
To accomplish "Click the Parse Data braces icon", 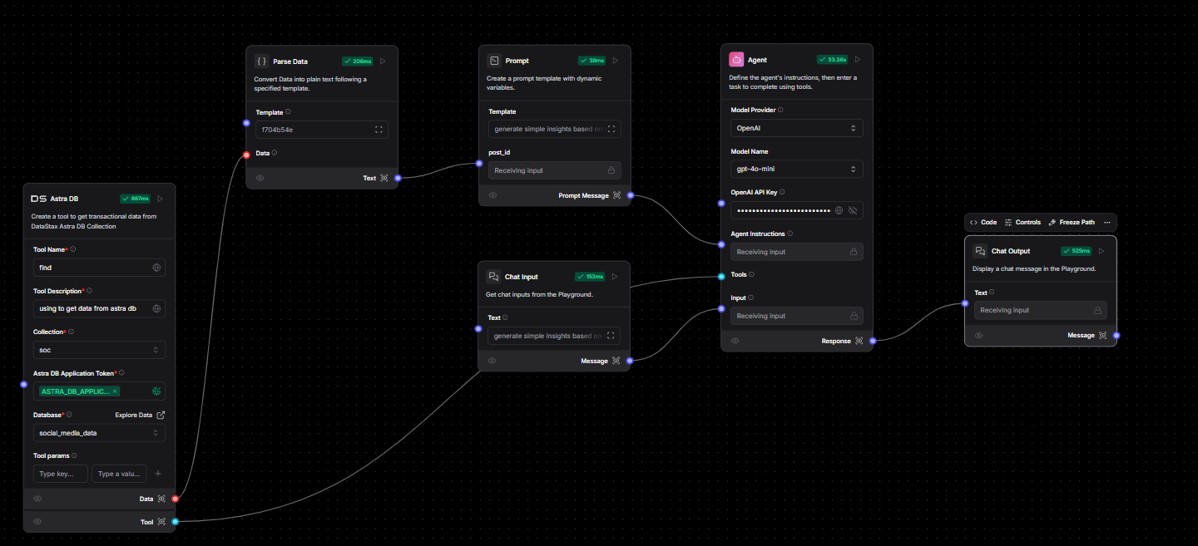I will pos(261,61).
